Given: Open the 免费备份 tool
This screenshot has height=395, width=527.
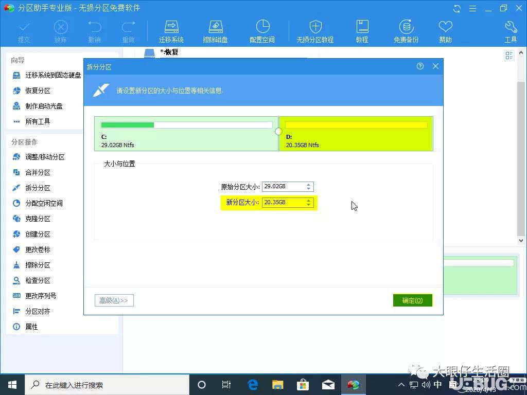Looking at the screenshot, I should pyautogui.click(x=406, y=31).
